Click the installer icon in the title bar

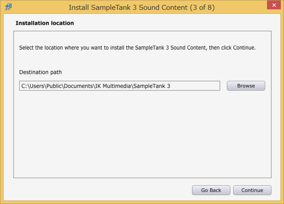coord(8,7)
